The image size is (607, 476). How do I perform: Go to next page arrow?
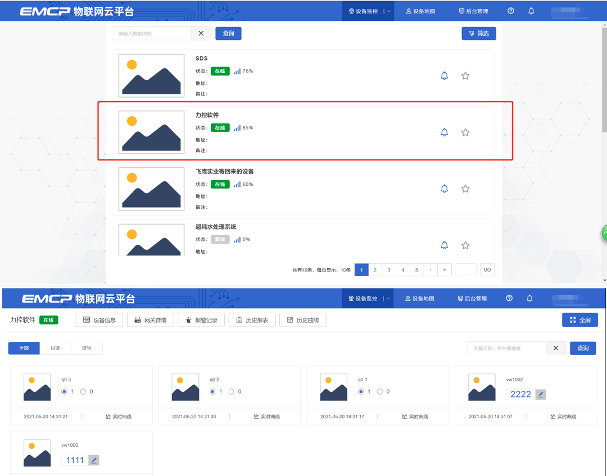point(431,270)
